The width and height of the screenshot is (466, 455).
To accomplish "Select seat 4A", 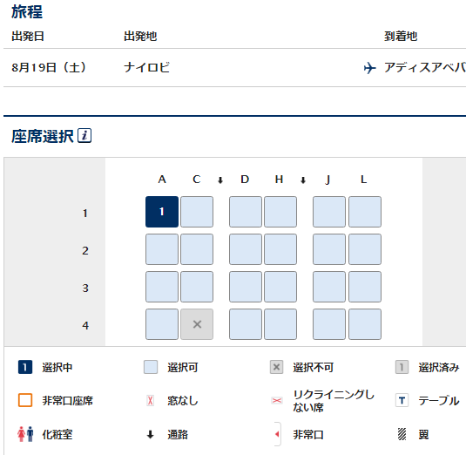I will tap(162, 324).
